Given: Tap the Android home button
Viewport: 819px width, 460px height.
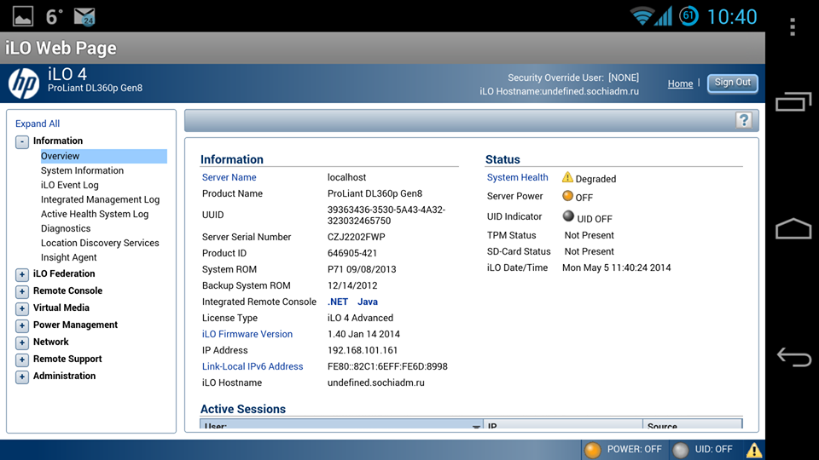Looking at the screenshot, I should tap(793, 228).
